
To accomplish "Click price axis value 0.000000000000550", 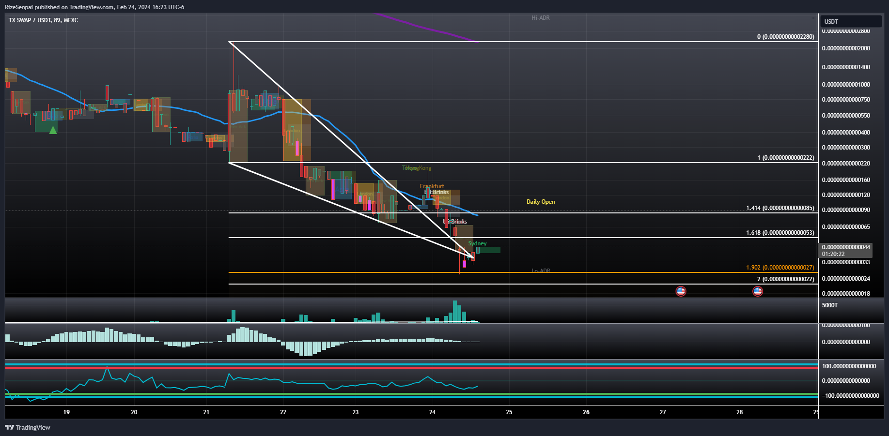I will tap(846, 116).
